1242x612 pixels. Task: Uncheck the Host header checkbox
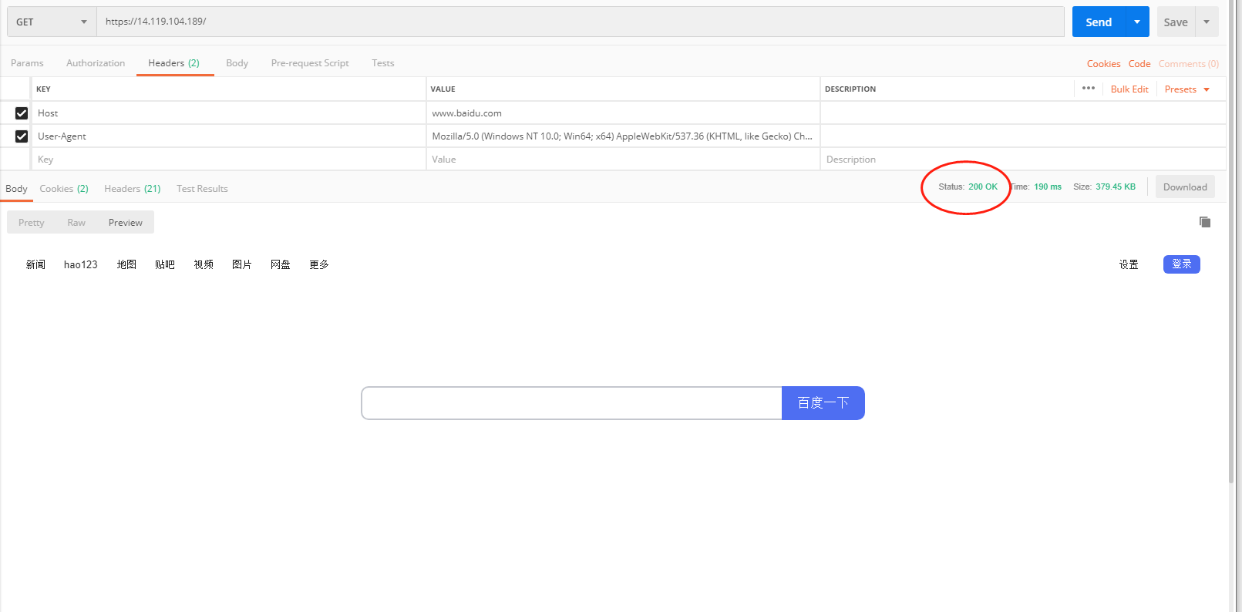coord(22,113)
